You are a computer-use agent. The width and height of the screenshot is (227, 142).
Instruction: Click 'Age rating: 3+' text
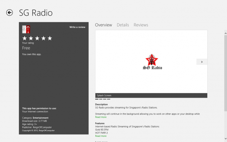29,124
